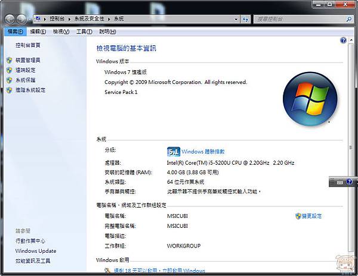
Task: Select the Windows 7 旗艦版 edition text
Action: point(125,72)
